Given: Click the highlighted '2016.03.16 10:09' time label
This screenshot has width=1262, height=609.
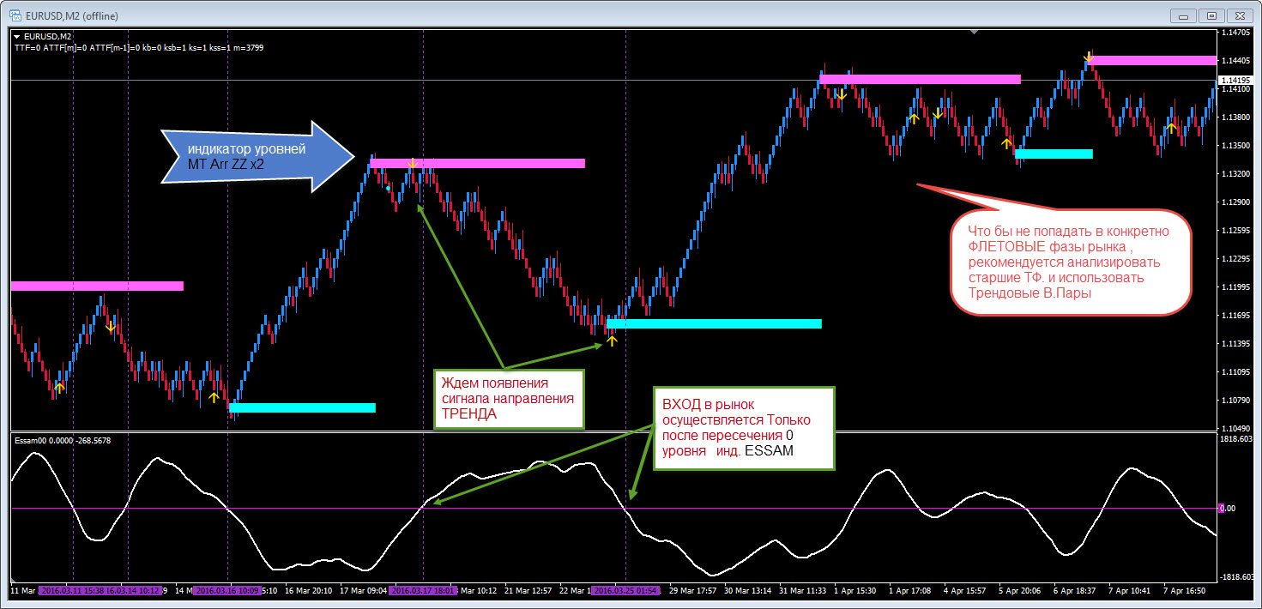Looking at the screenshot, I should (x=227, y=591).
